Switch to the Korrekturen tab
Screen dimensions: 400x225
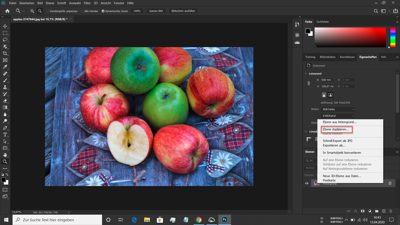point(347,57)
